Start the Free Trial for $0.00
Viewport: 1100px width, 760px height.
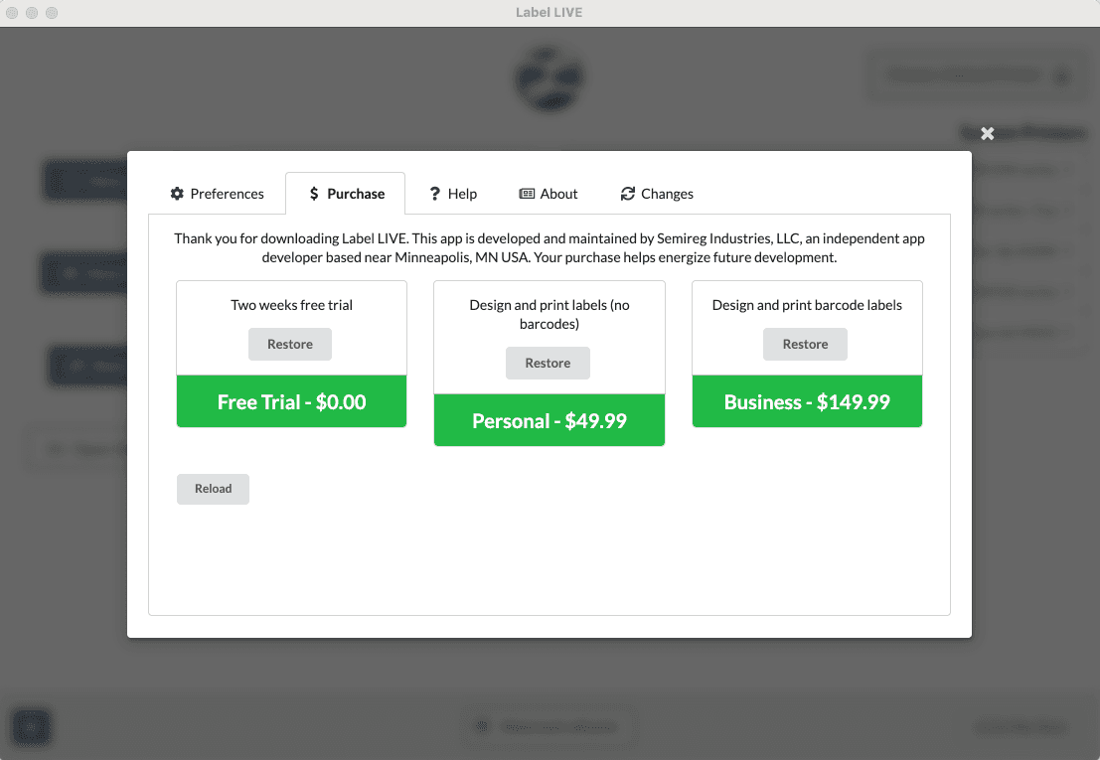click(291, 401)
